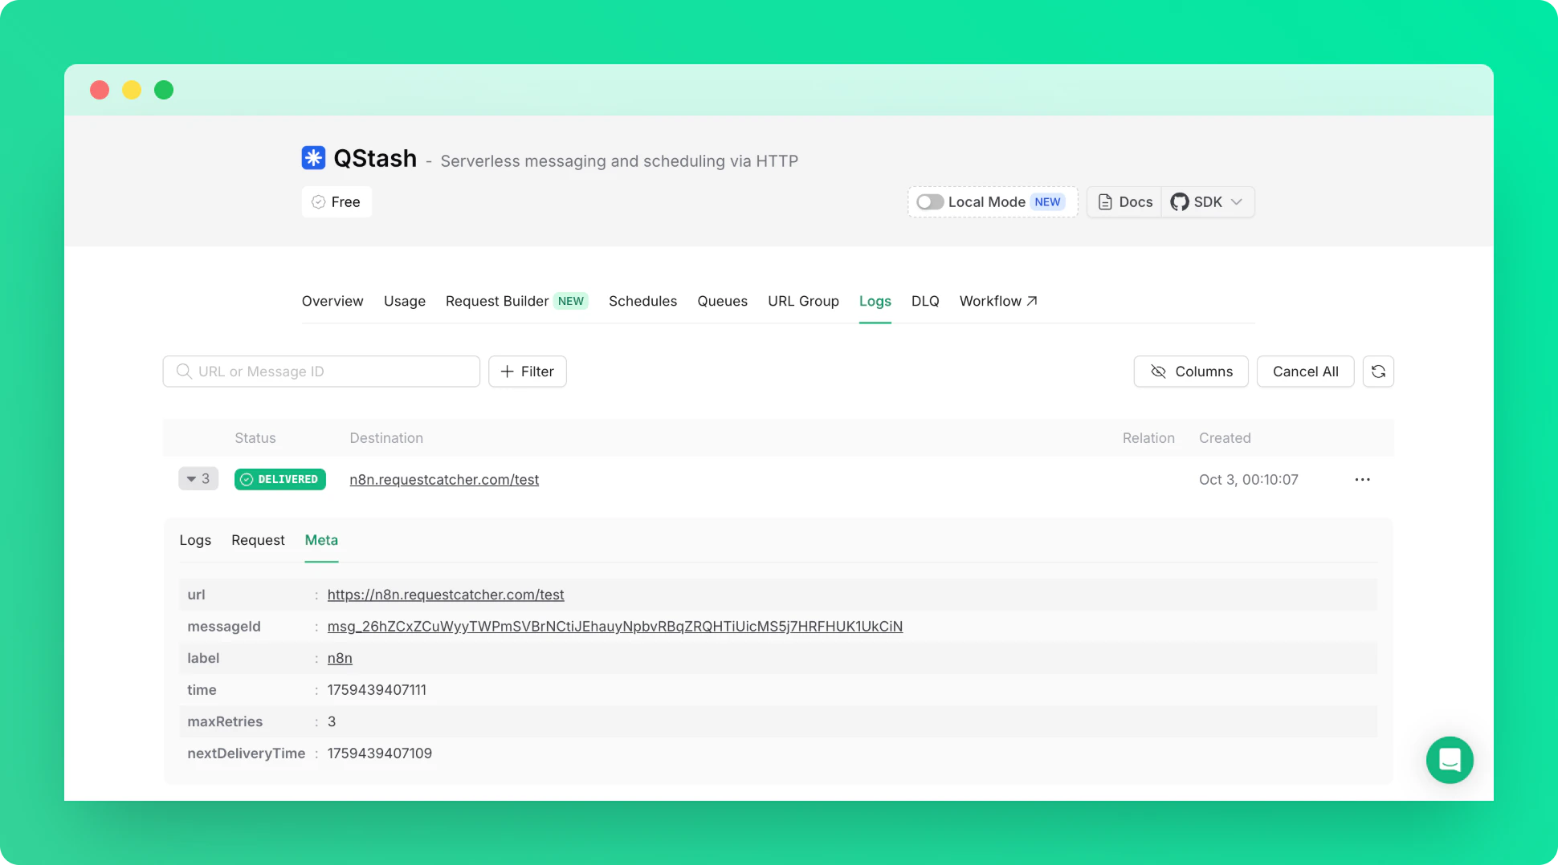Select the Meta sub-tab
The height and width of the screenshot is (865, 1558).
[x=321, y=540]
